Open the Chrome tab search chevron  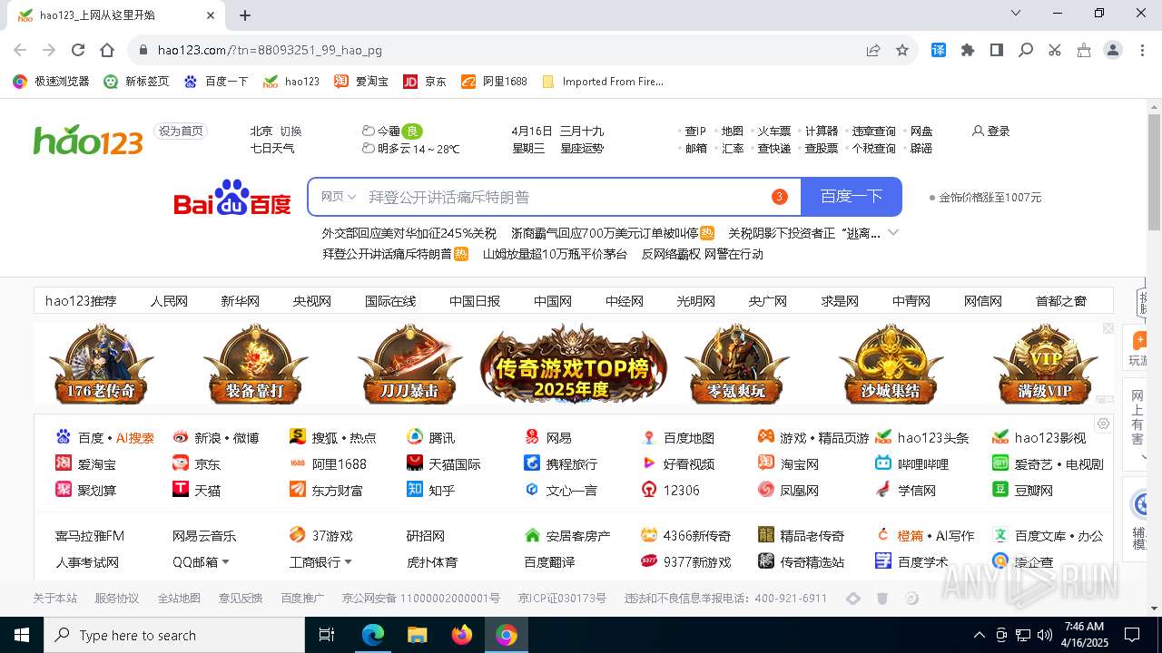(x=1017, y=14)
